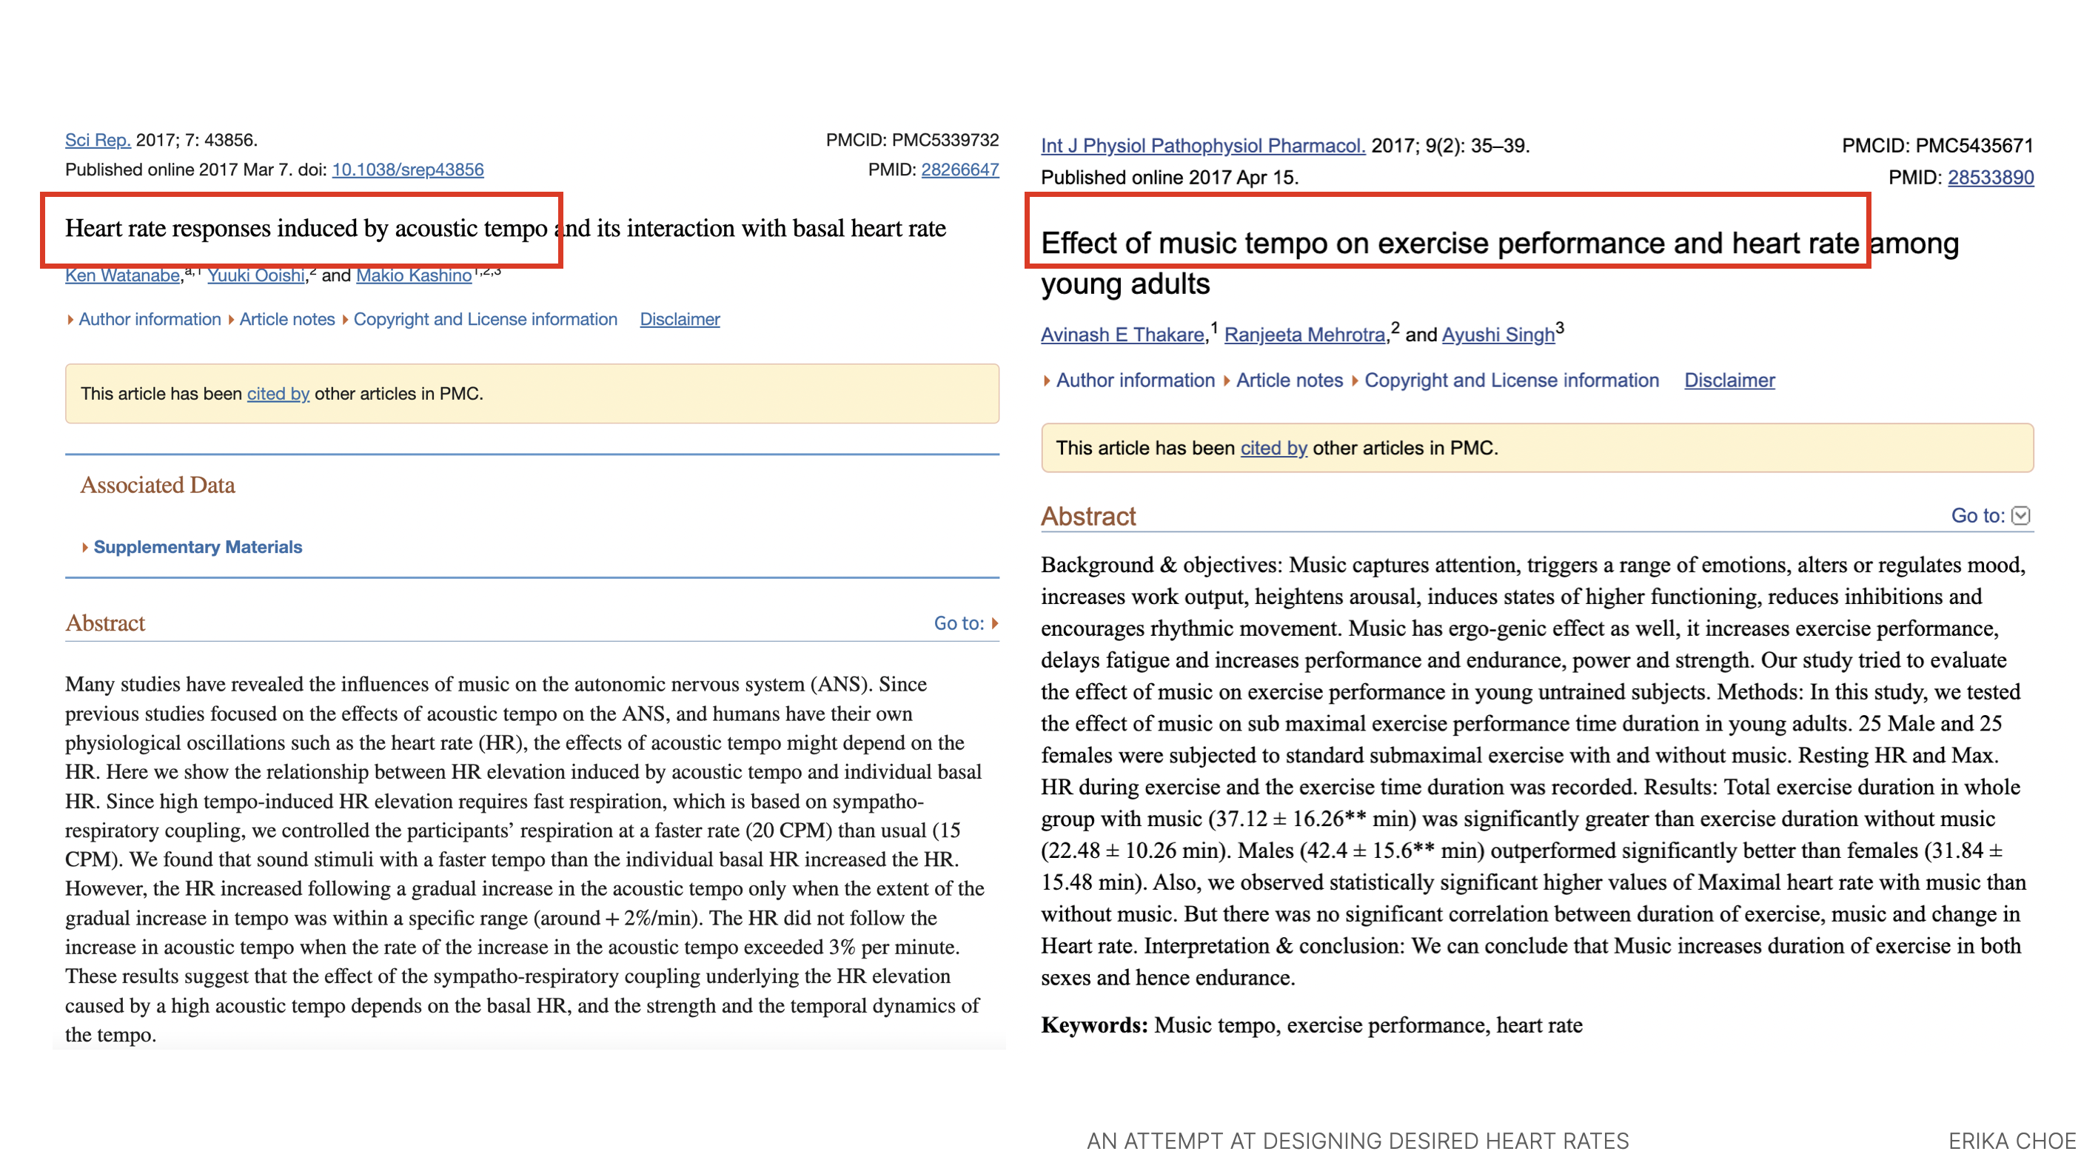Open 'cited by' link in left article

point(278,393)
